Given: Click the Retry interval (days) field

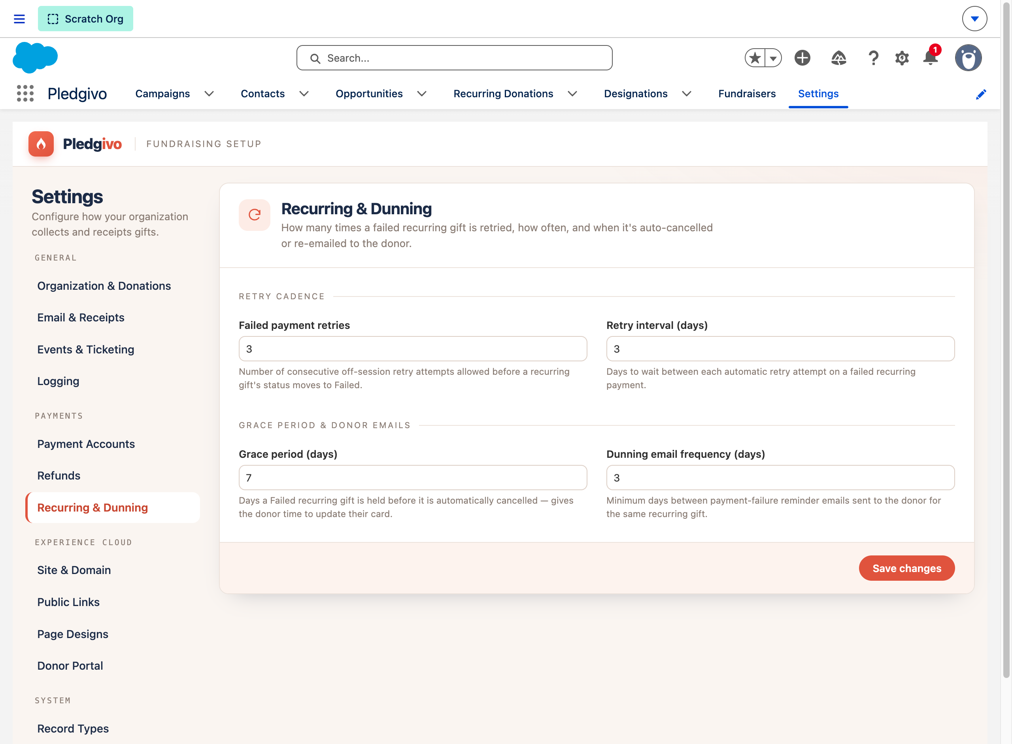Looking at the screenshot, I should (x=780, y=349).
